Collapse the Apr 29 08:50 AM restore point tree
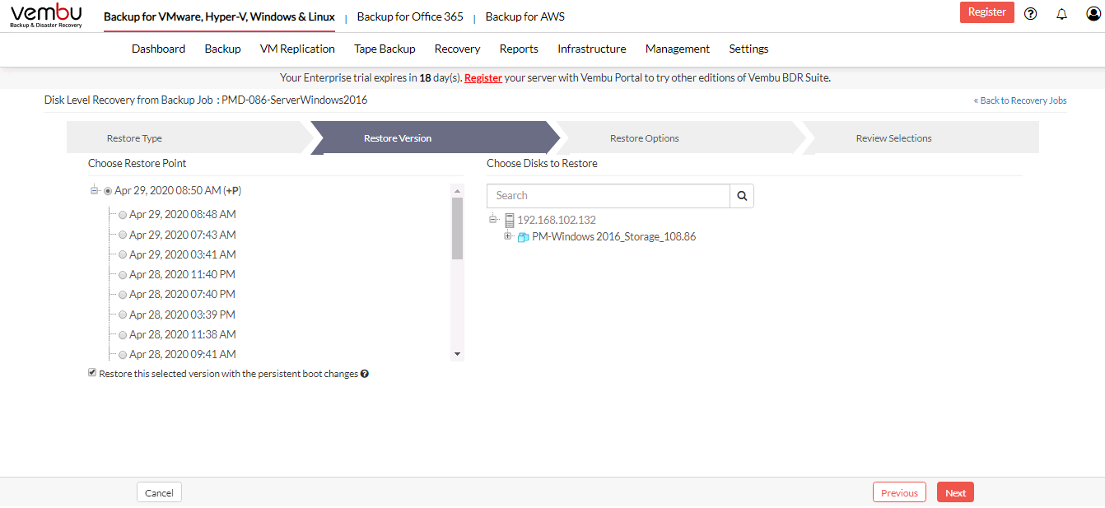 95,190
